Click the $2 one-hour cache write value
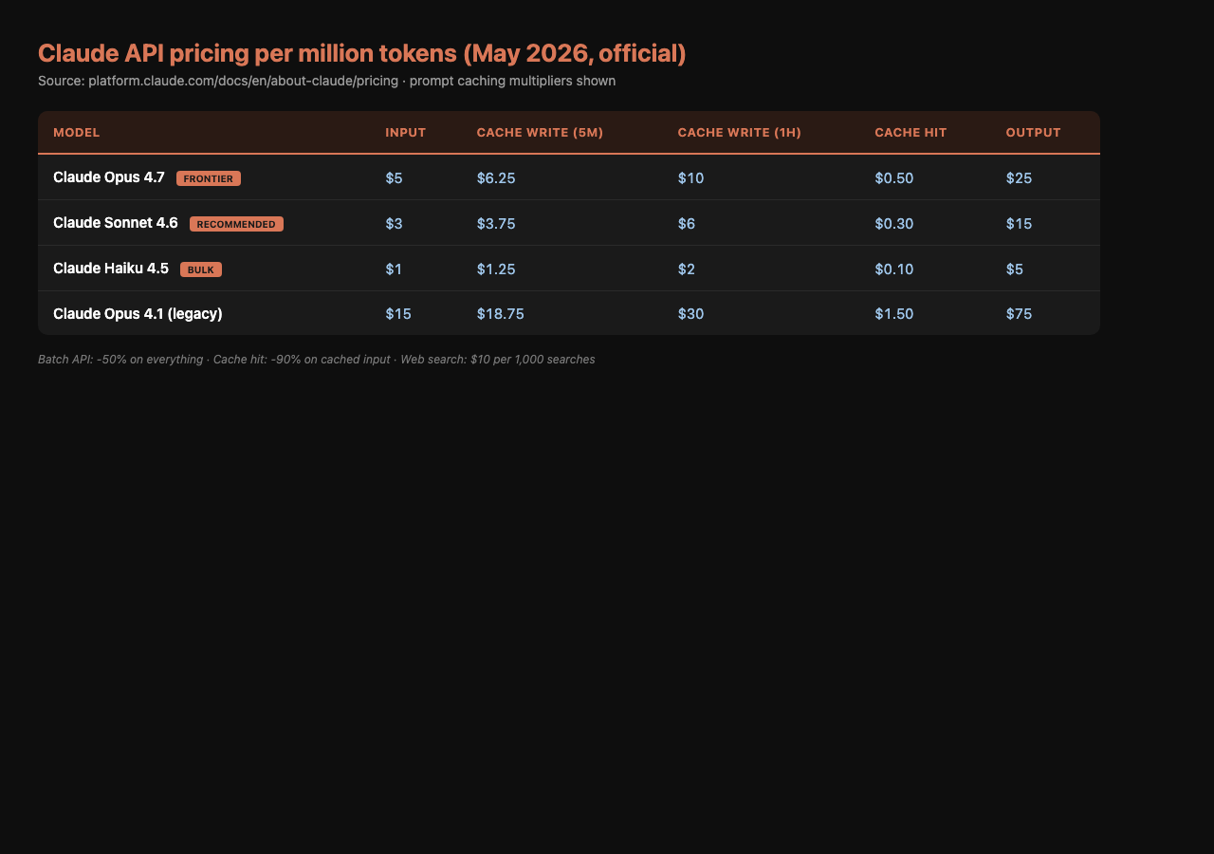 [x=687, y=269]
